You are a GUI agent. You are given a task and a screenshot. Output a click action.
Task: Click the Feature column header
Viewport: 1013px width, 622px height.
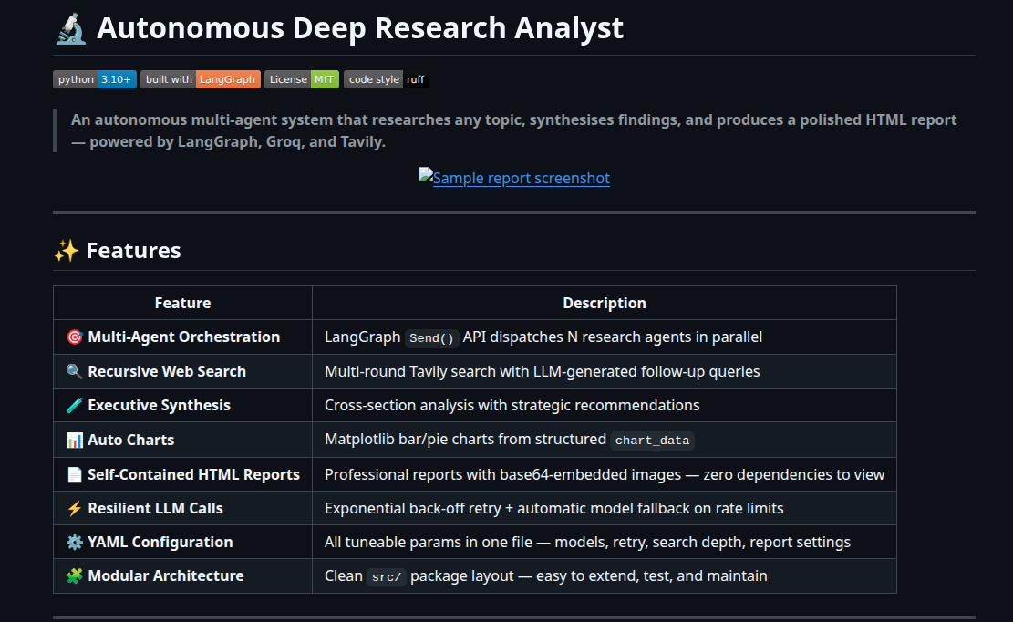[x=182, y=303]
